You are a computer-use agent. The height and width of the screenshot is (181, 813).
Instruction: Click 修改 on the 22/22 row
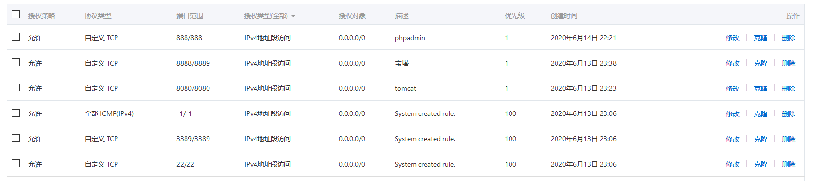pos(732,164)
